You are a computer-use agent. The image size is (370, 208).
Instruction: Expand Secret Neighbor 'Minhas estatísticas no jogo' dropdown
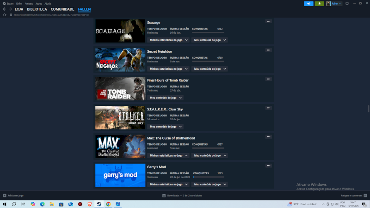[x=168, y=69]
